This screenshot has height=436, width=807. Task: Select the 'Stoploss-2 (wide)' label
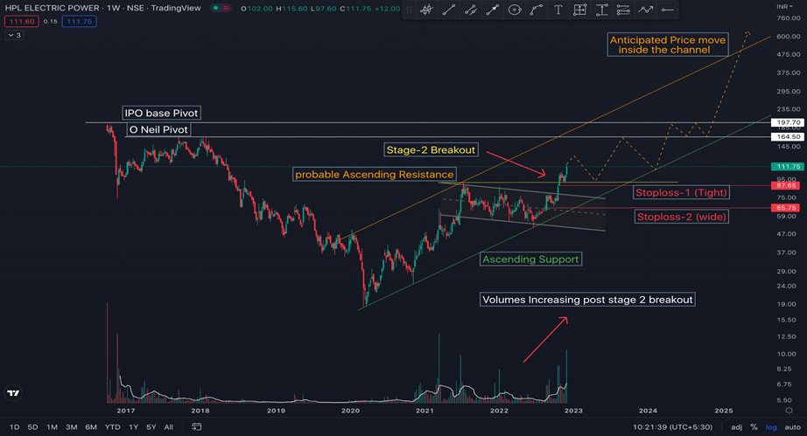(682, 217)
